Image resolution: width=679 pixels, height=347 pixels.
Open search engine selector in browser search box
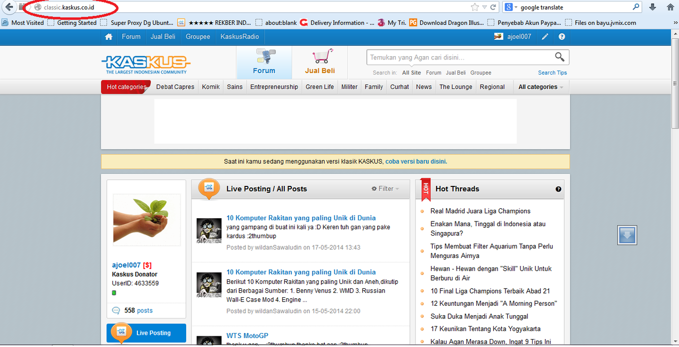[510, 7]
